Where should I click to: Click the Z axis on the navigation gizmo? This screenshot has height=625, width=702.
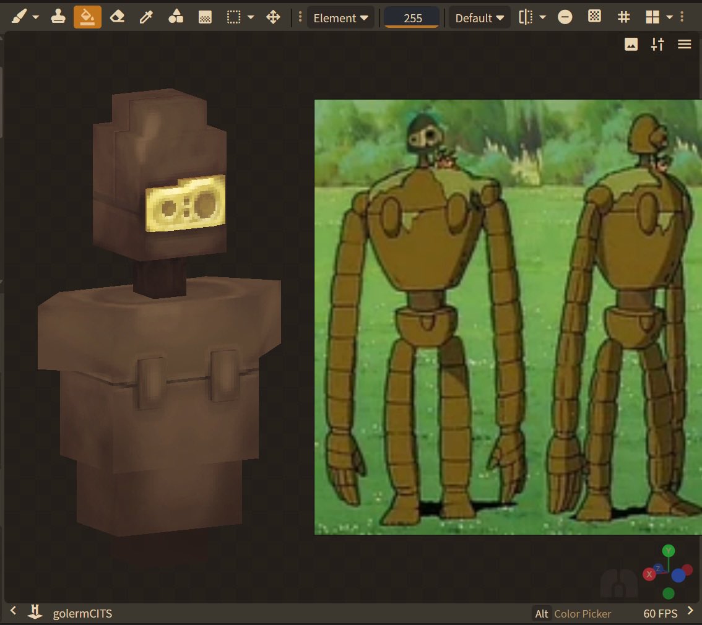658,568
